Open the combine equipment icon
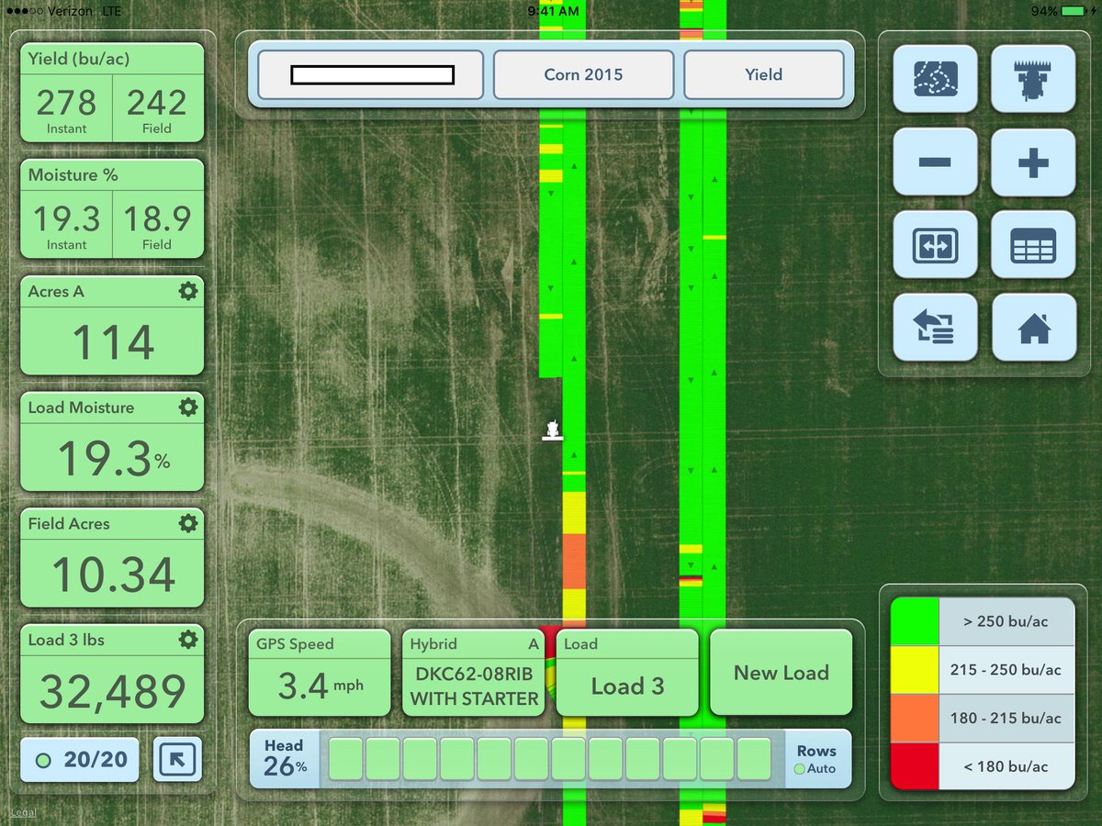The image size is (1102, 826). pos(1033,79)
